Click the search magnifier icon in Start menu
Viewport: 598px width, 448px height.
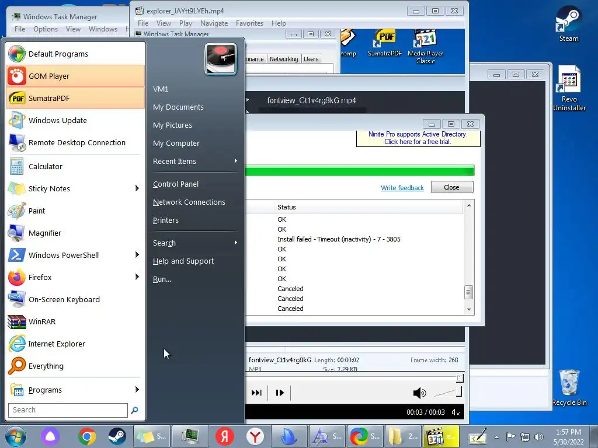tap(135, 410)
